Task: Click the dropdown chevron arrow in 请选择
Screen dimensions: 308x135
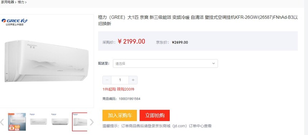Action: tap(213, 63)
